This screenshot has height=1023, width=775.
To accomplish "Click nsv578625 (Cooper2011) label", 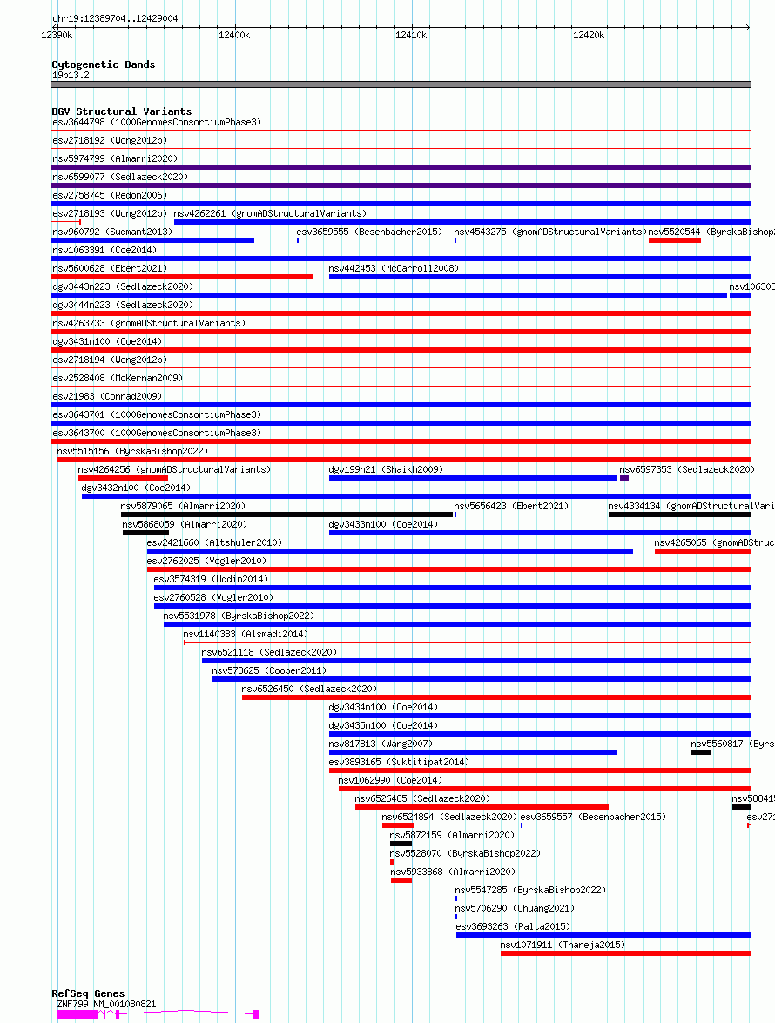I will click(269, 670).
